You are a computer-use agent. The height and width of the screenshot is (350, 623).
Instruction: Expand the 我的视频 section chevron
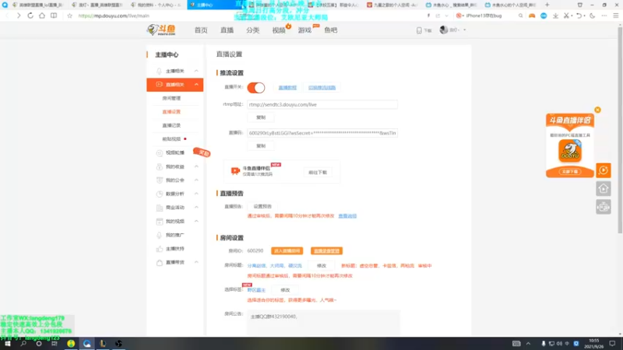196,221
